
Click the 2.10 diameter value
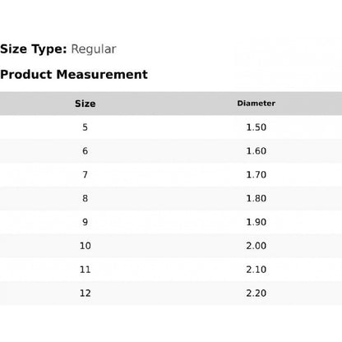point(256,270)
